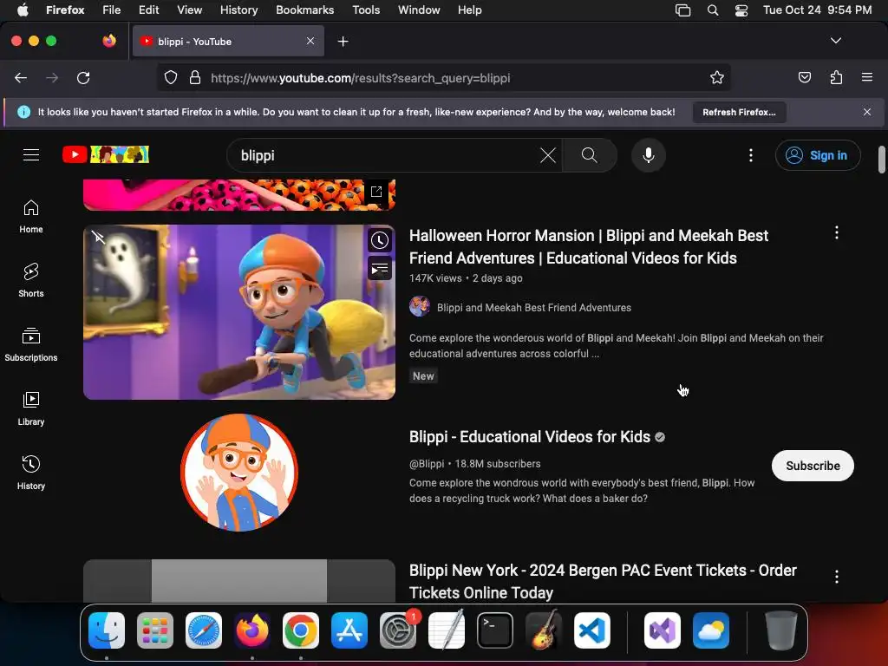
Task: Add Halloween Horror Mansion to Watch Later
Action: (380, 241)
